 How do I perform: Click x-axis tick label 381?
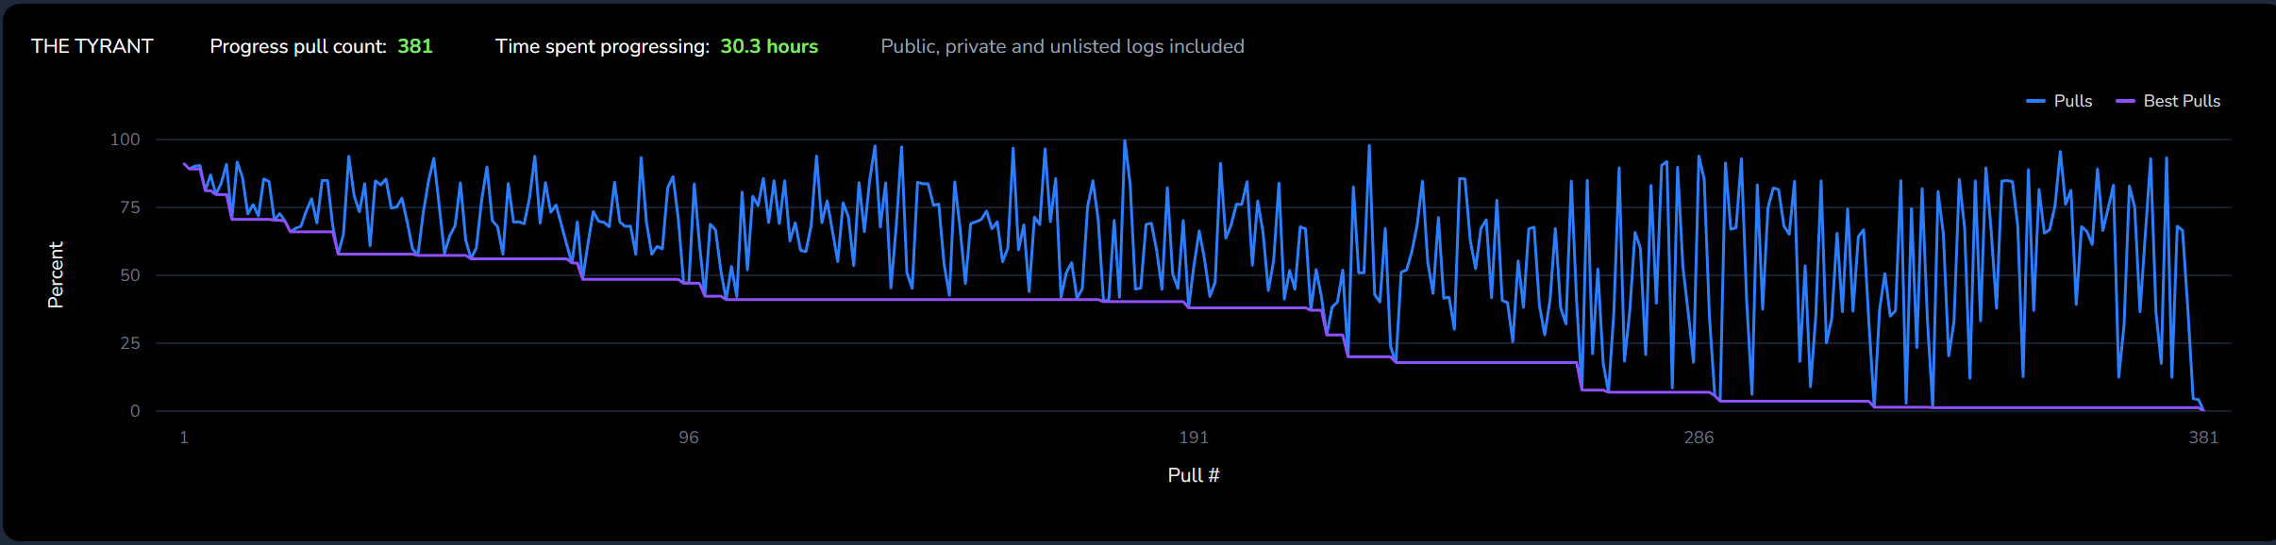point(2203,438)
